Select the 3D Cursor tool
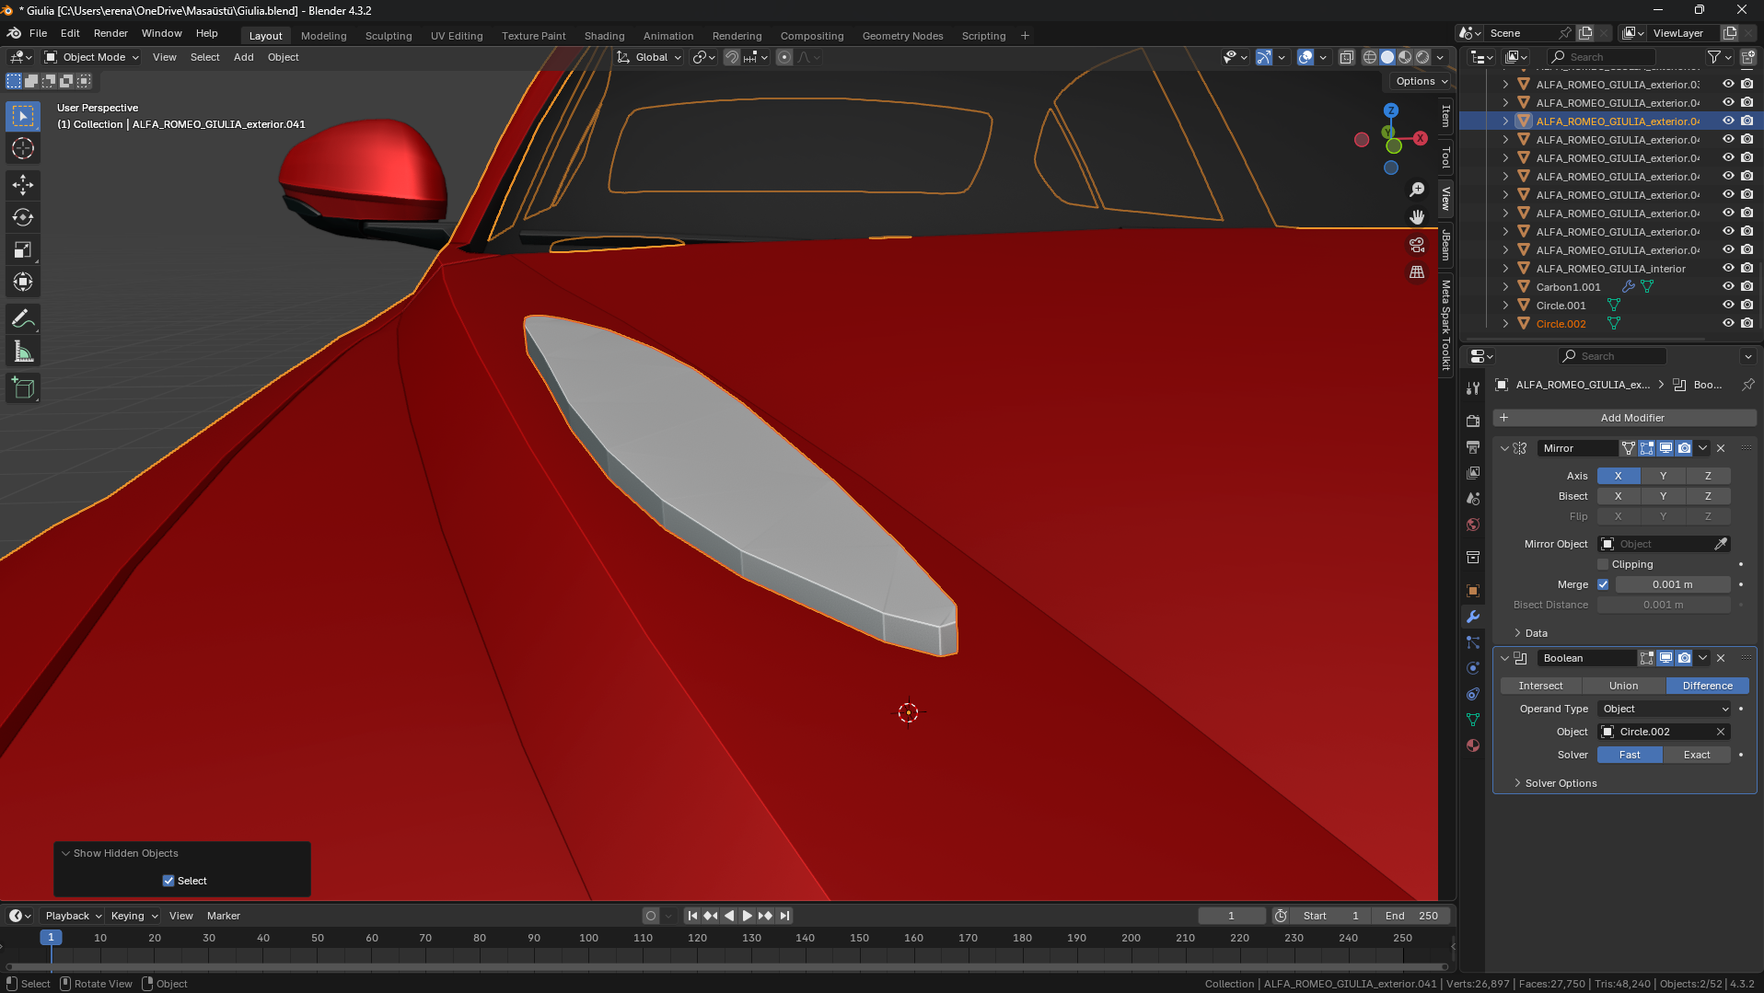The height and width of the screenshot is (993, 1764). [x=23, y=148]
